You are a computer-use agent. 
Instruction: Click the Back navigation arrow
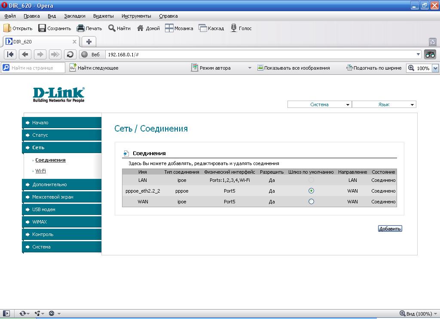25,54
